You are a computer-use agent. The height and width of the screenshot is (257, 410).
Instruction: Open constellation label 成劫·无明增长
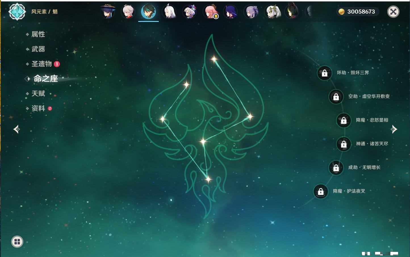click(x=364, y=167)
